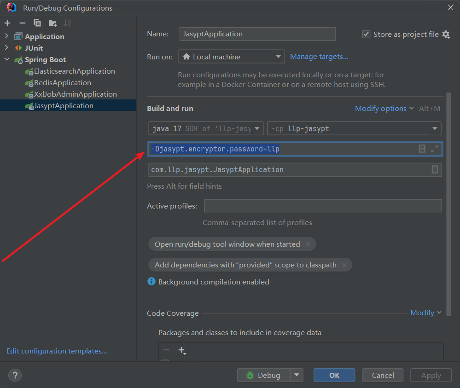Click Manage targets link
This screenshot has width=460, height=388.
(x=319, y=57)
